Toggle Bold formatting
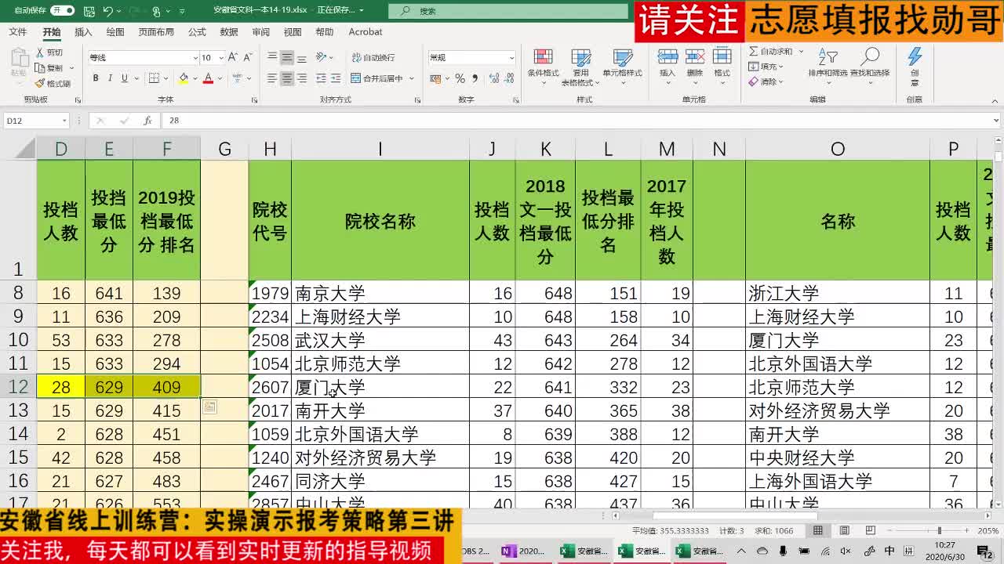 (96, 78)
